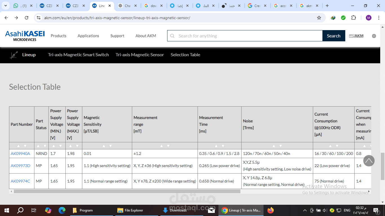This screenshot has height=216, width=385.
Task: Open a new browser tab
Action: (x=327, y=6)
